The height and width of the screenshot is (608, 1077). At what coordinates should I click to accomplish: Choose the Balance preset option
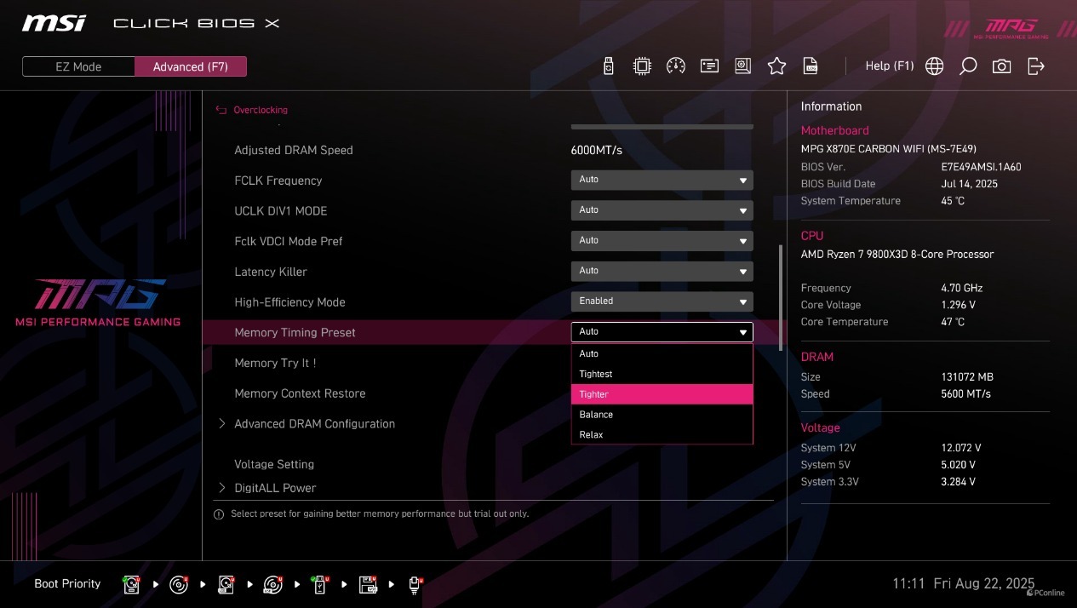click(662, 415)
